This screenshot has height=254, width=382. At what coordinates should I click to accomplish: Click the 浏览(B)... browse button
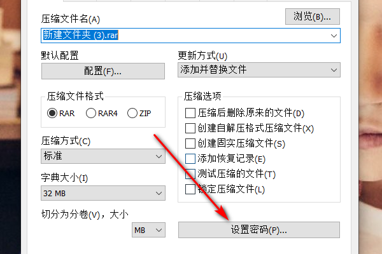point(313,16)
